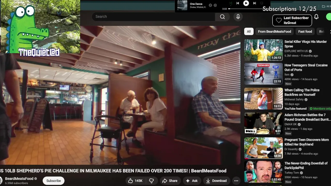This screenshot has height=186, width=331.
Task: Open title When Calling The Police Backfires on Yourself
Action: click(x=302, y=92)
